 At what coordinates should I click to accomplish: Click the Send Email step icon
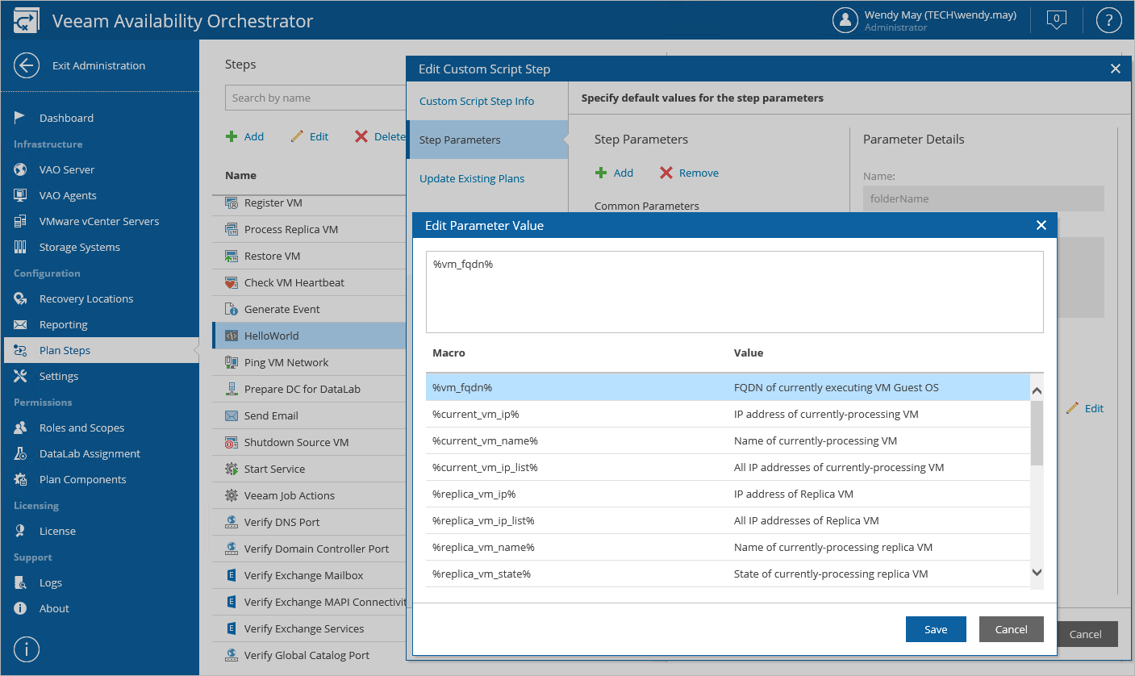[x=231, y=415]
